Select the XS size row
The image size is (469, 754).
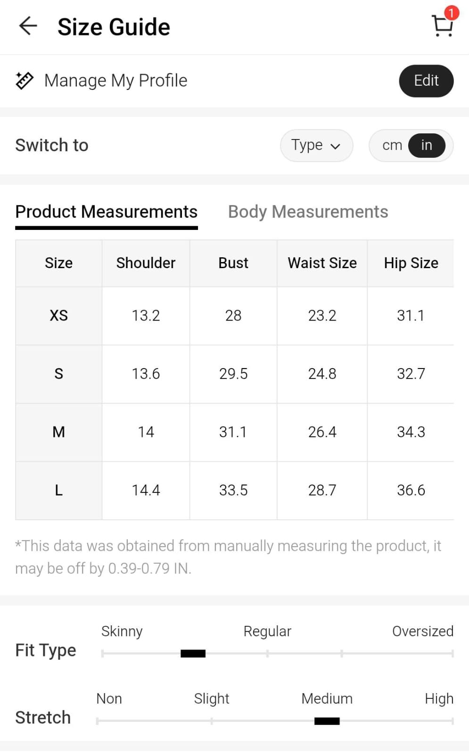[59, 315]
